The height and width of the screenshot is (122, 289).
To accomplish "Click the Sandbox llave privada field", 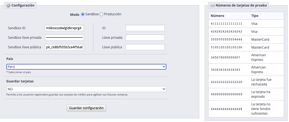I will click(64, 37).
